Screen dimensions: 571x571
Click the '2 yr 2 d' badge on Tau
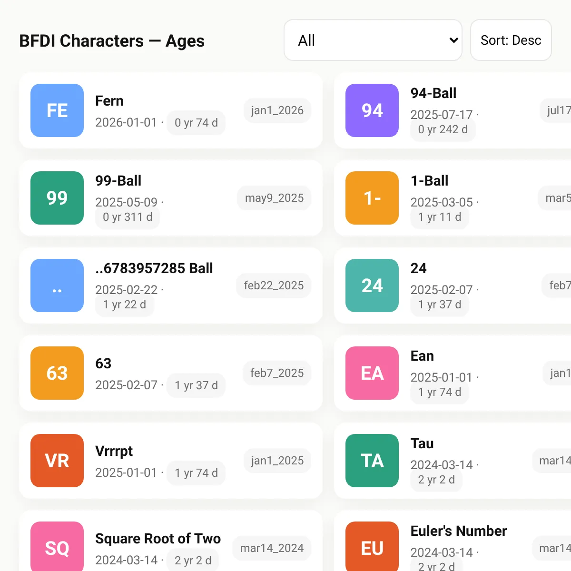[436, 480]
